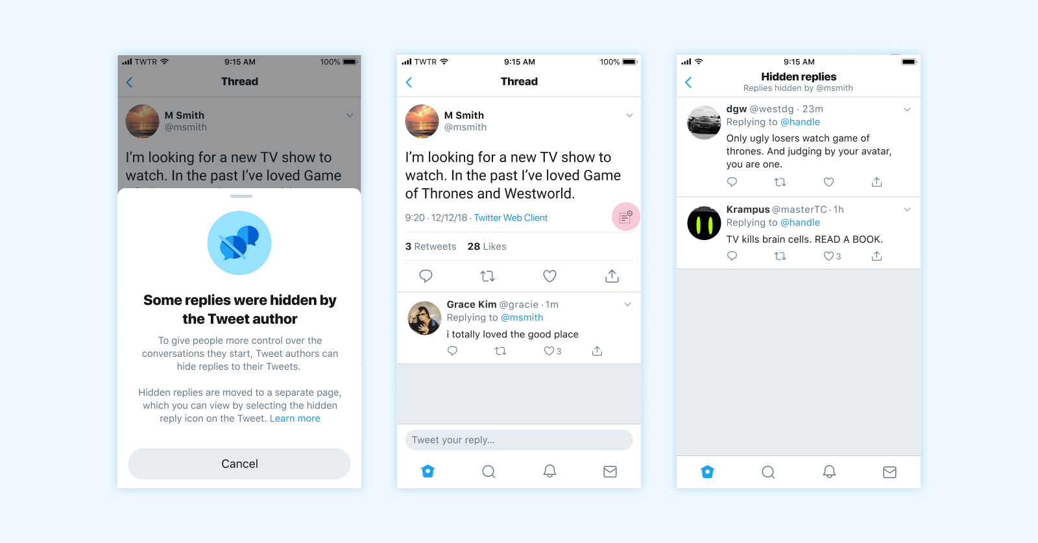Open the Twitter Web Client link
The height and width of the screenshot is (543, 1038).
pos(511,218)
